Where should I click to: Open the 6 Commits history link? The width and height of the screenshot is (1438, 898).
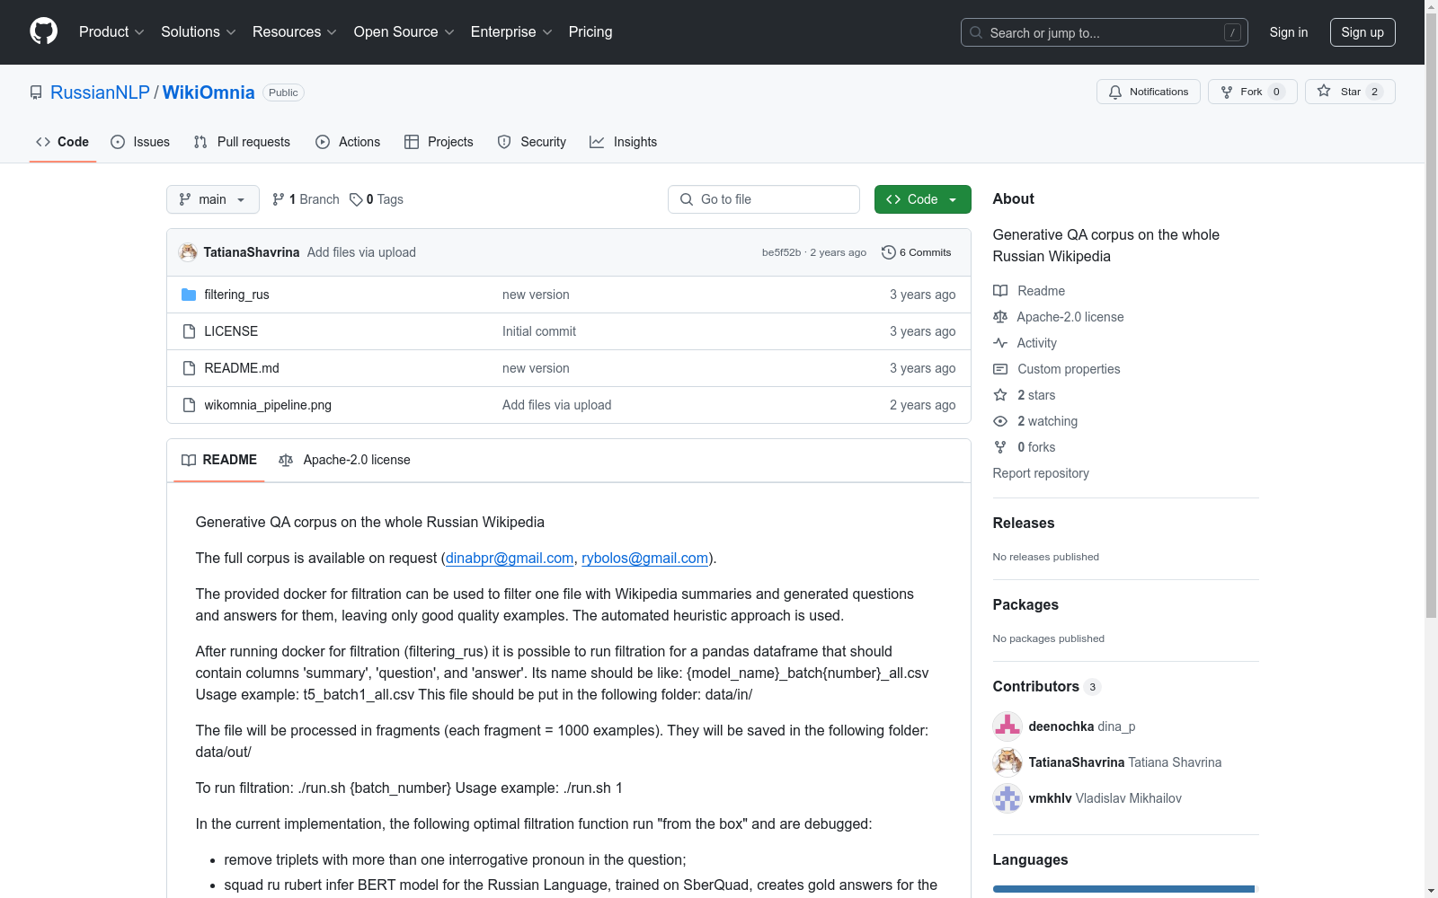click(x=917, y=252)
